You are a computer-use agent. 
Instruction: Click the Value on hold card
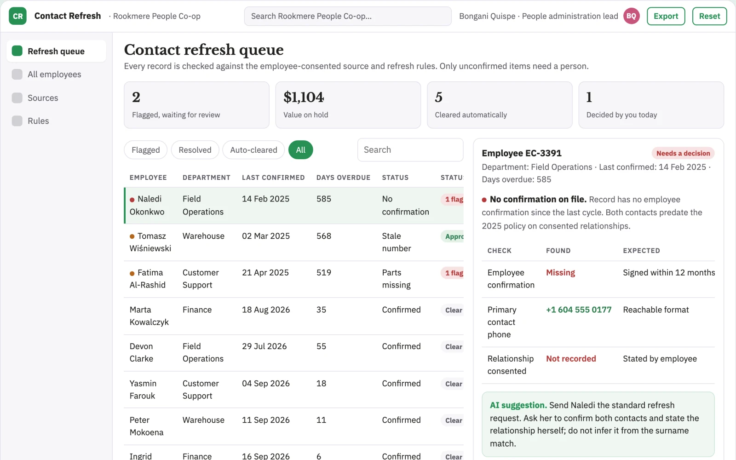(x=348, y=105)
